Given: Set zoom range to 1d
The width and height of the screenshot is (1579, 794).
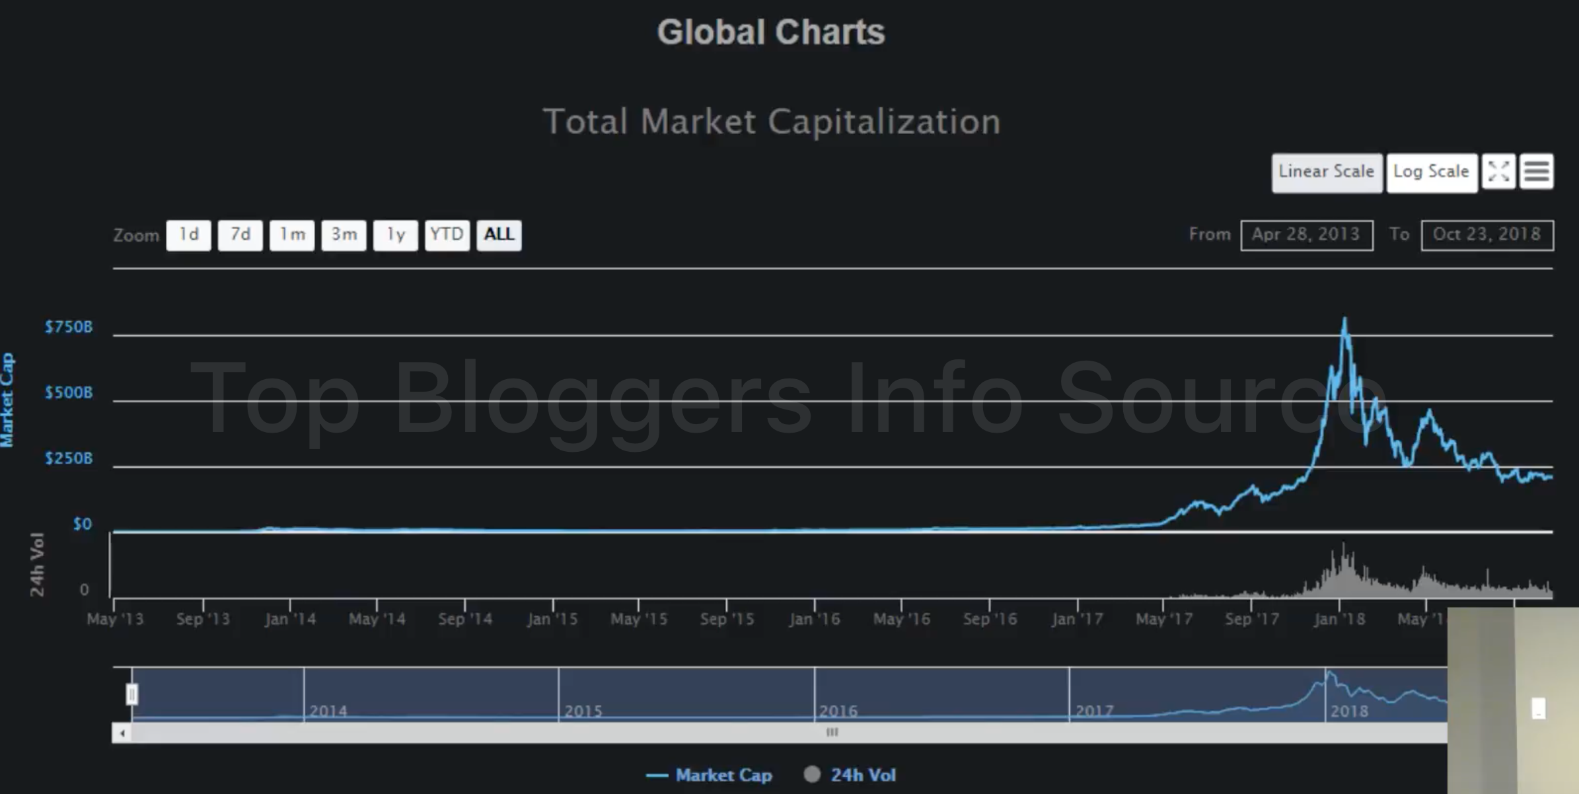Looking at the screenshot, I should (x=189, y=235).
